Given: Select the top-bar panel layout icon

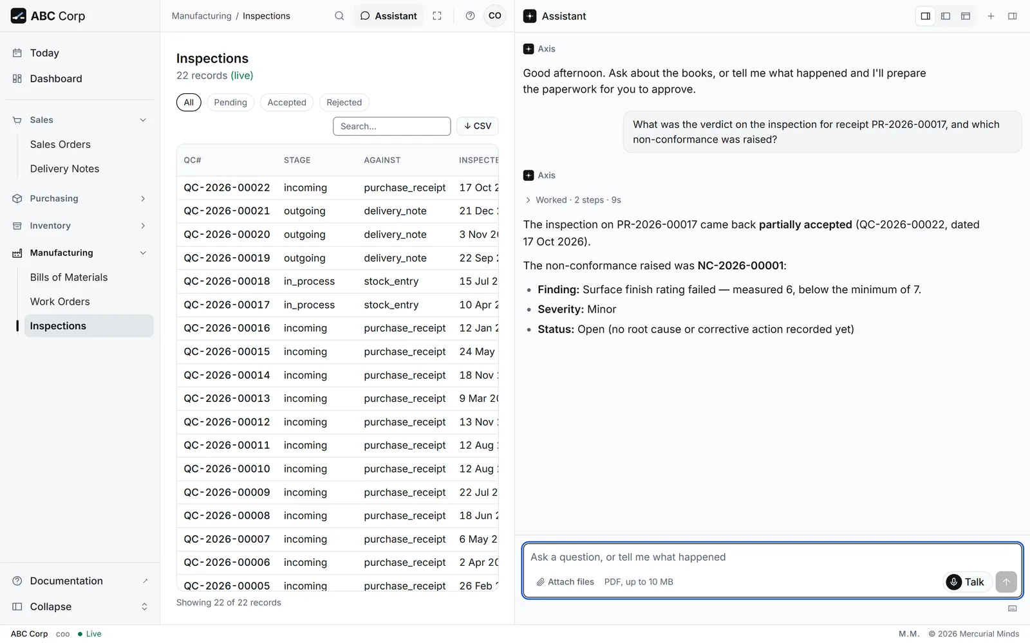Looking at the screenshot, I should pyautogui.click(x=965, y=16).
